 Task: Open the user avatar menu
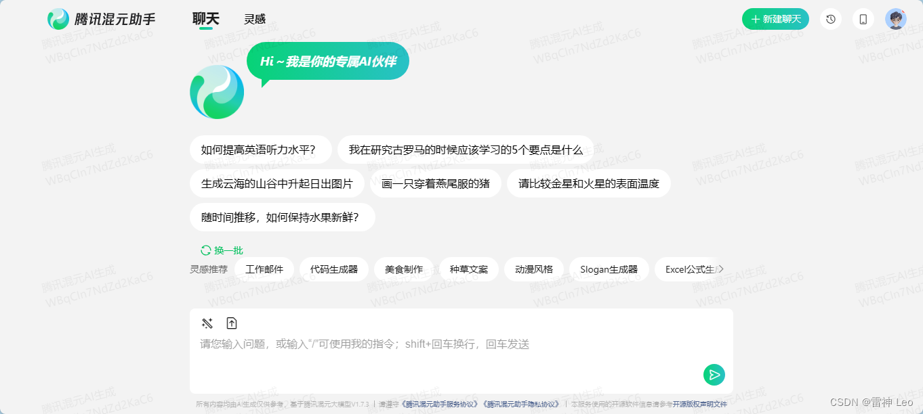coord(896,19)
